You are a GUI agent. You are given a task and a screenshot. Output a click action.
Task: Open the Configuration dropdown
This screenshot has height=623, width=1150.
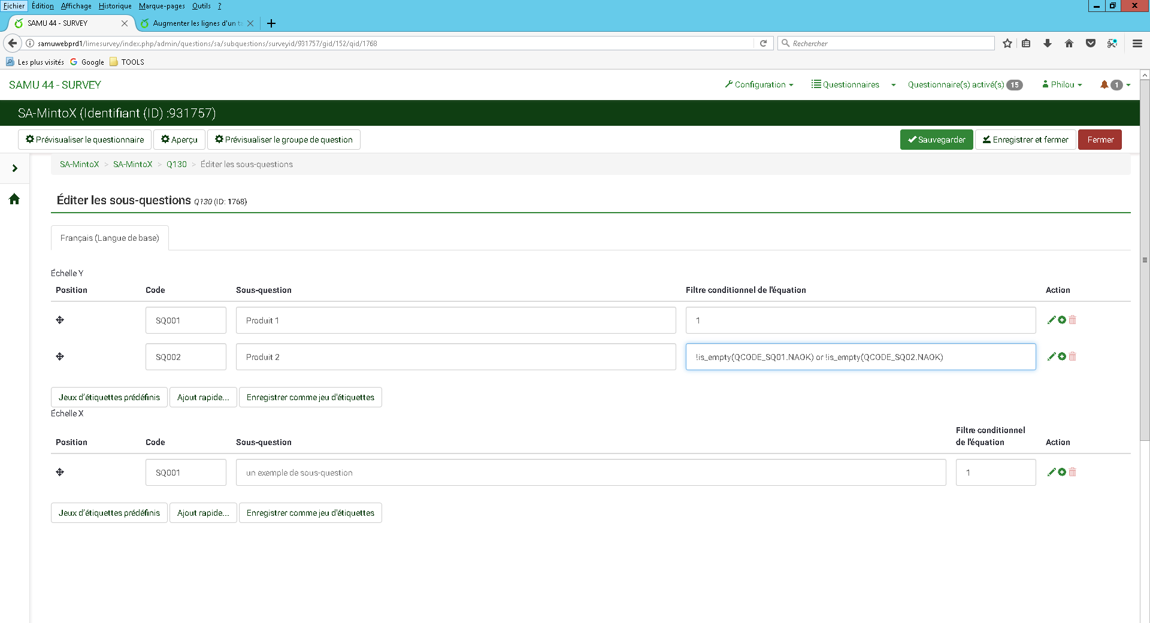pyautogui.click(x=759, y=84)
